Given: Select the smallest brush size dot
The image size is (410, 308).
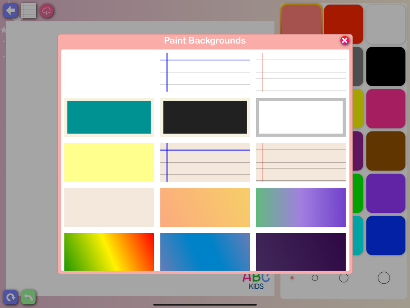Looking at the screenshot, I should click(292, 278).
